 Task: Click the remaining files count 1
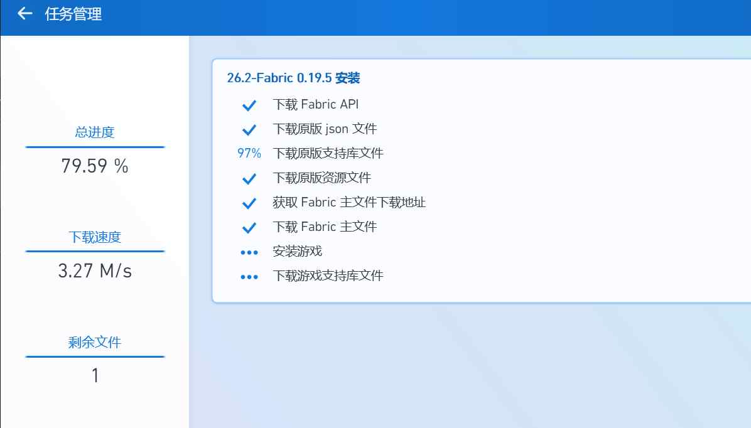click(x=95, y=375)
